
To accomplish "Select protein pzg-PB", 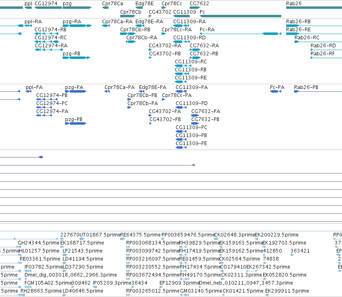I will (74, 119).
